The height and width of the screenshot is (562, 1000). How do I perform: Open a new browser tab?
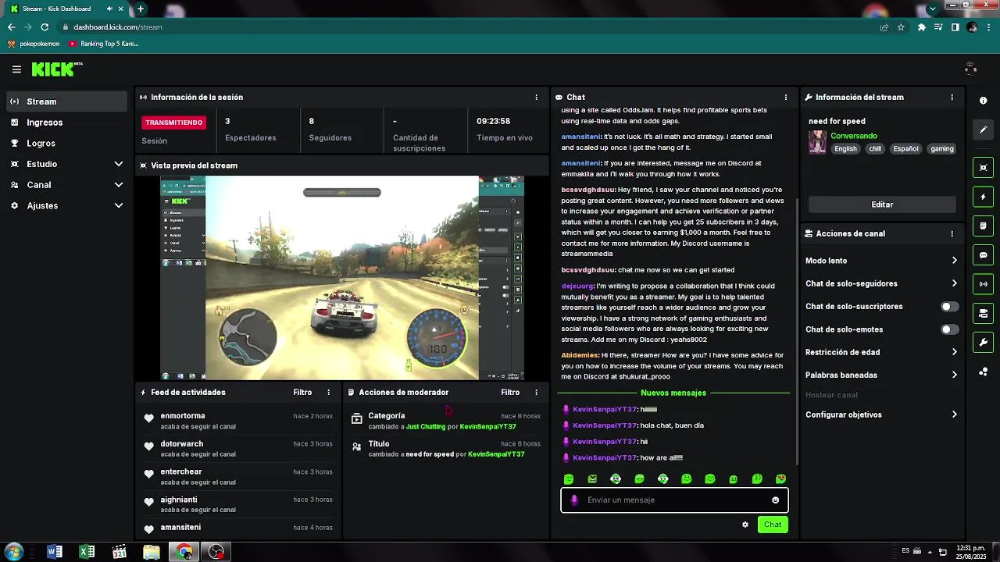141,9
